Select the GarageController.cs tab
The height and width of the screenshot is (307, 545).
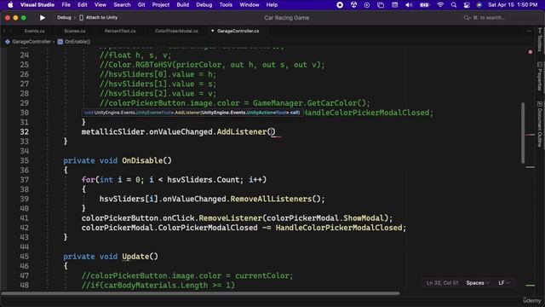[x=238, y=31]
